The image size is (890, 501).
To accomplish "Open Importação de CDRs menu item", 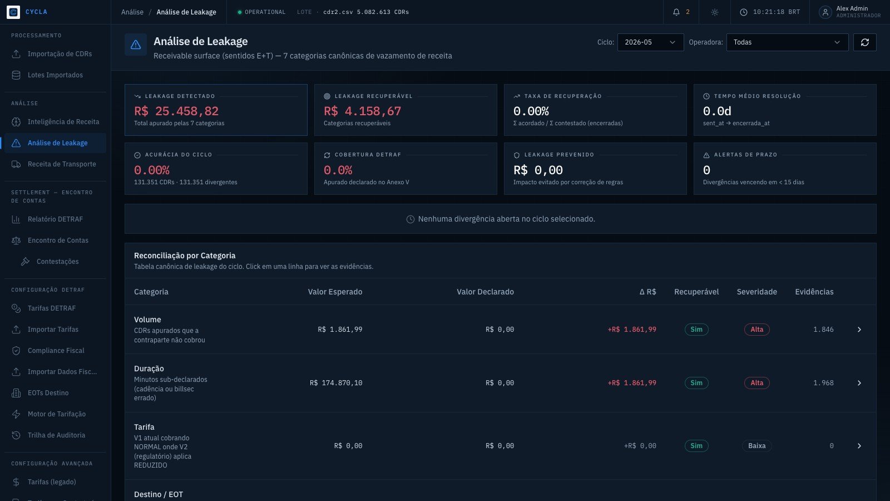I will tap(55, 54).
